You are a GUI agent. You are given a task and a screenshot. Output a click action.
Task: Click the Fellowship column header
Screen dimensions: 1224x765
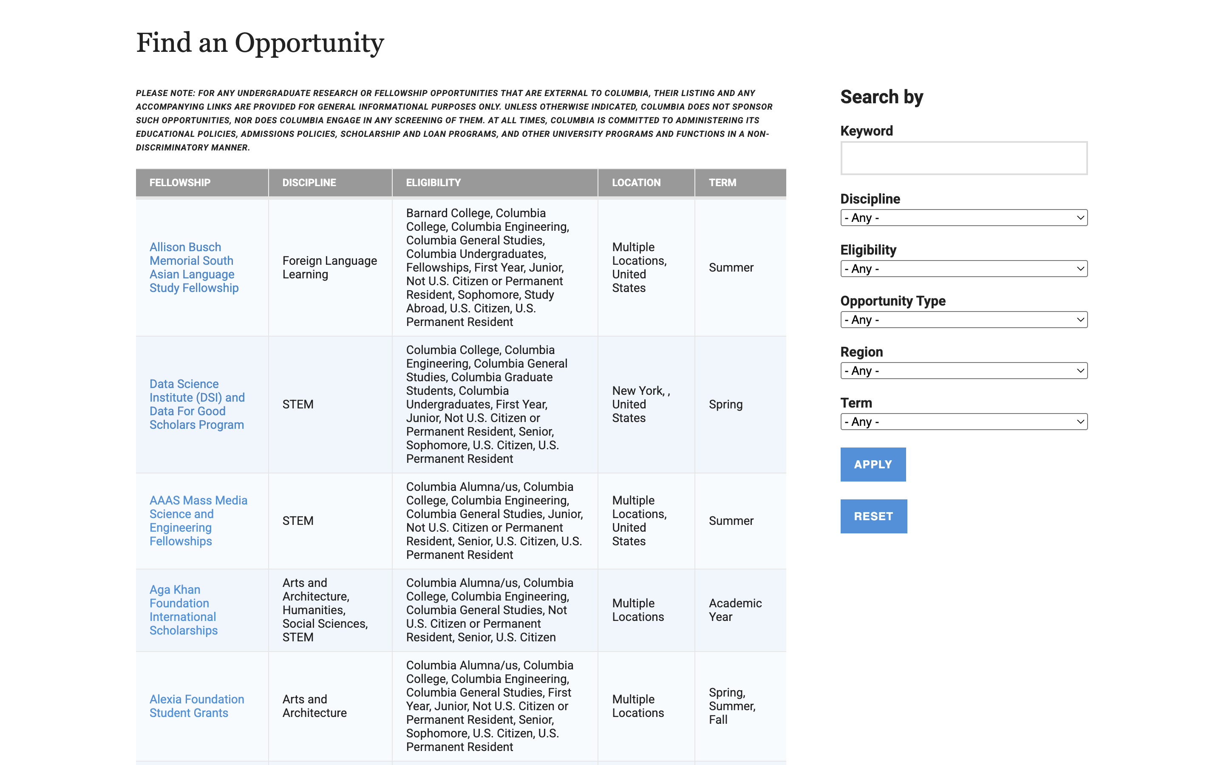coord(179,183)
